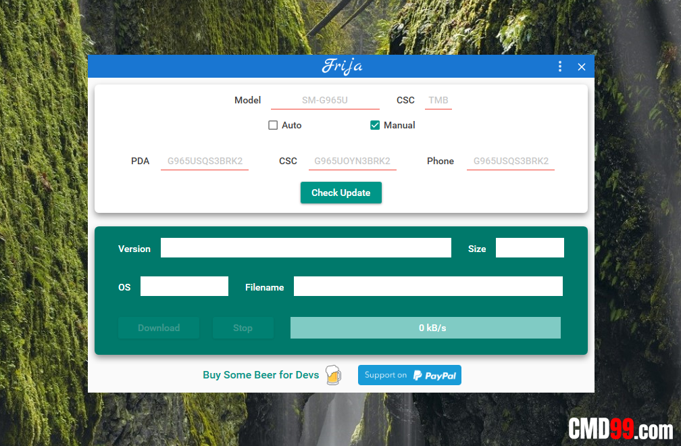Click the OS output box
The width and height of the screenshot is (681, 446).
[x=184, y=287]
